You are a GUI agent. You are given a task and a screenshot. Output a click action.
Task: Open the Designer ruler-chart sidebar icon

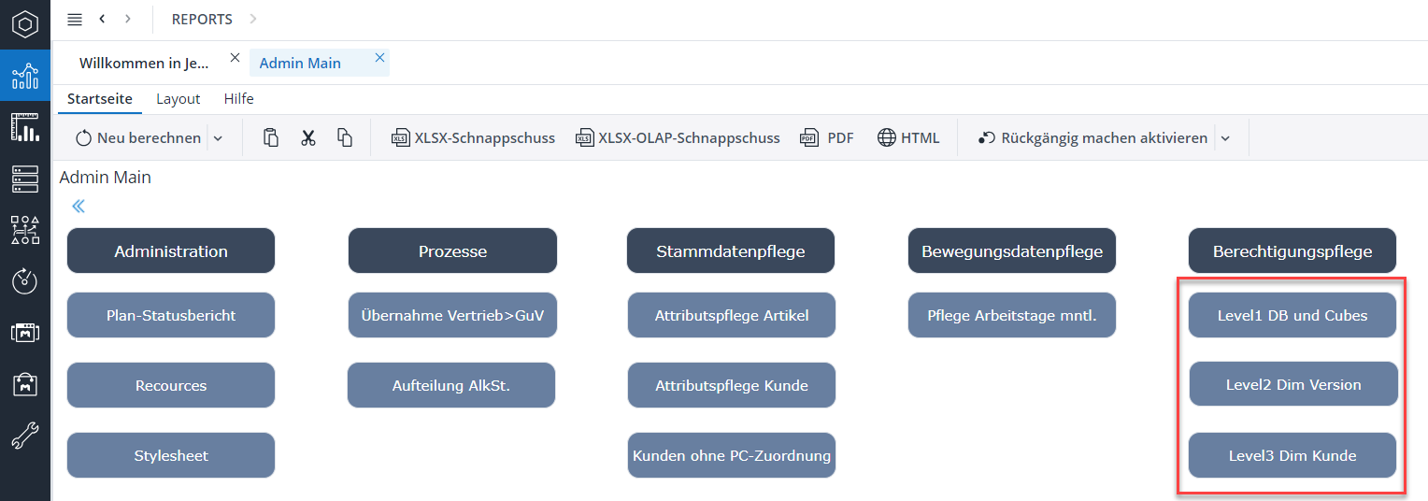(25, 127)
